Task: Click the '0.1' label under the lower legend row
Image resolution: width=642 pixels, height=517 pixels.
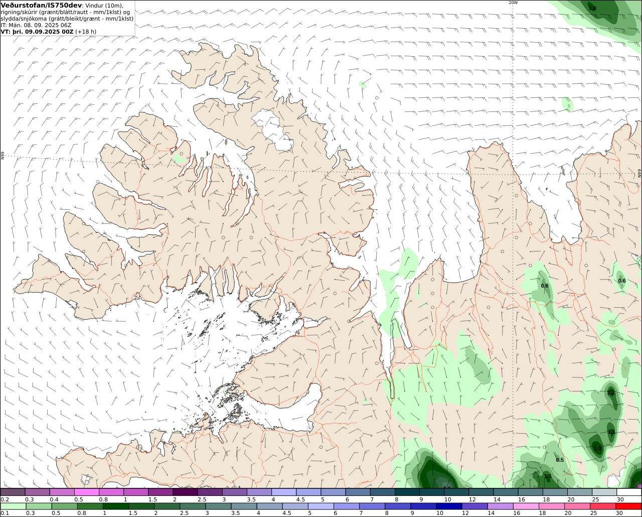Action: 5,513
